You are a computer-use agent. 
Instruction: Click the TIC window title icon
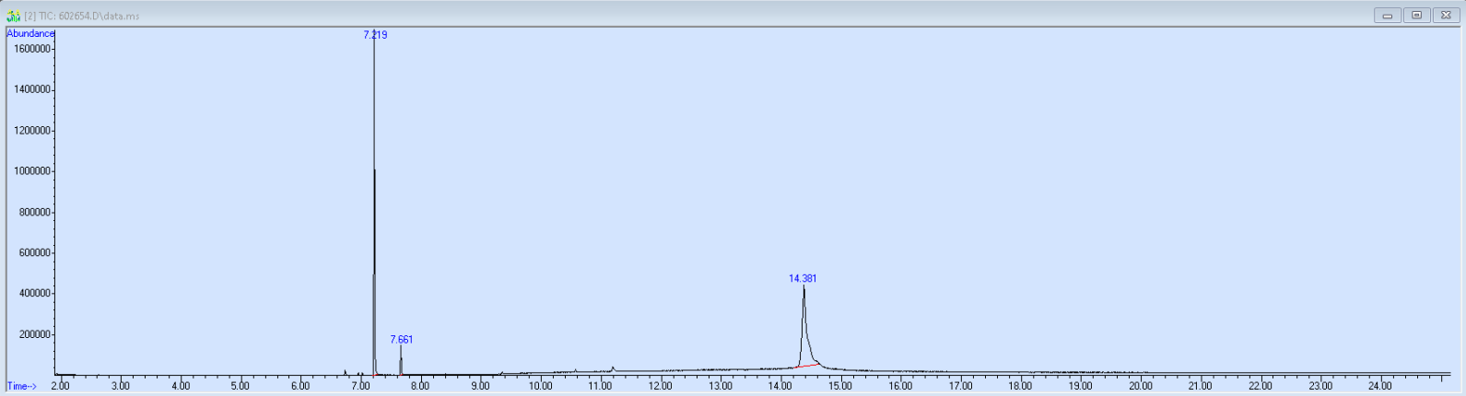click(x=13, y=16)
